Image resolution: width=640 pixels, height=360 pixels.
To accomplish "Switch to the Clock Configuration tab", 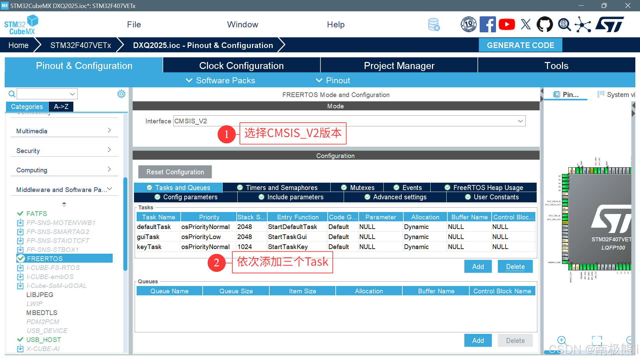I will (241, 66).
